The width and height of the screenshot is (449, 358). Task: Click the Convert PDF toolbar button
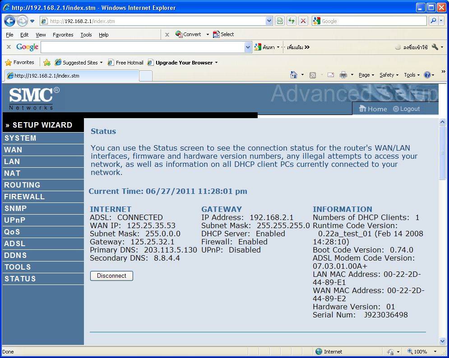point(188,34)
